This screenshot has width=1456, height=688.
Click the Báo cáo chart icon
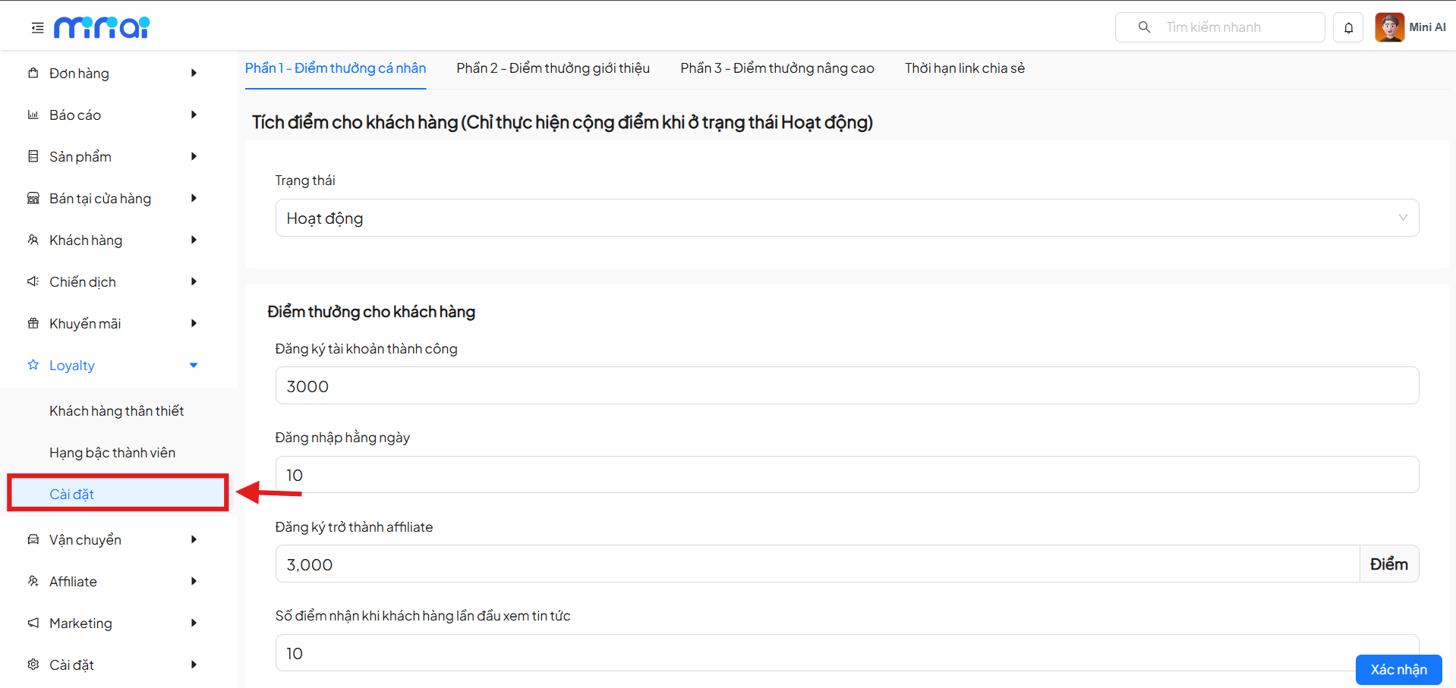33,115
